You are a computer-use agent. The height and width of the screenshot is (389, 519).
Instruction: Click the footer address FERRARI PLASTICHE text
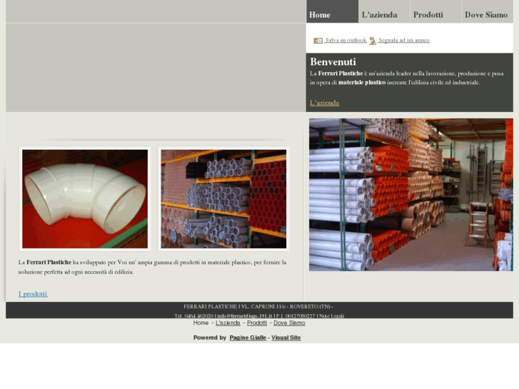[x=258, y=307]
